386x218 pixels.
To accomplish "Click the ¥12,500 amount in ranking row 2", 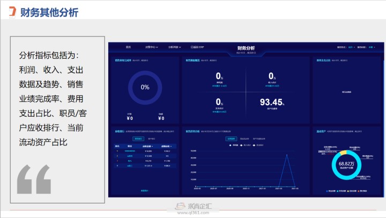I will 148,156.
